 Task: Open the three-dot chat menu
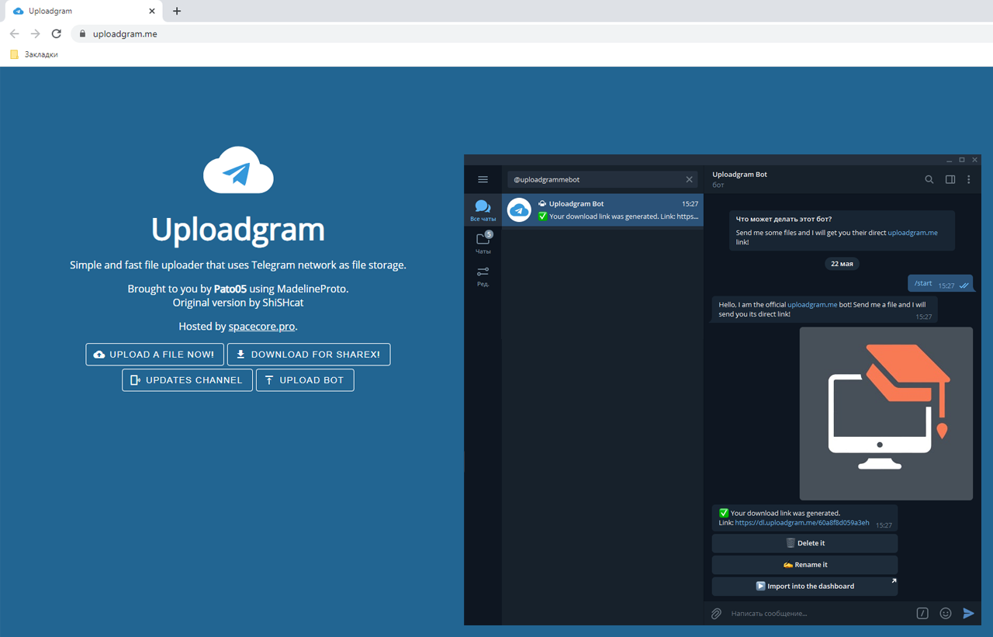pos(968,179)
